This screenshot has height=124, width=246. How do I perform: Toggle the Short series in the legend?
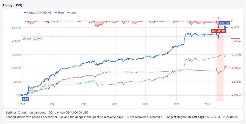[x=59, y=13]
